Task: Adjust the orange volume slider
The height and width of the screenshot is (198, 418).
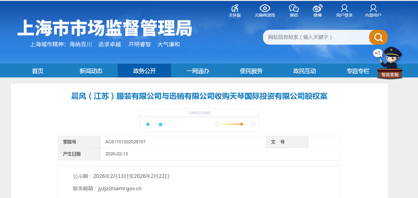Action: coord(241,124)
